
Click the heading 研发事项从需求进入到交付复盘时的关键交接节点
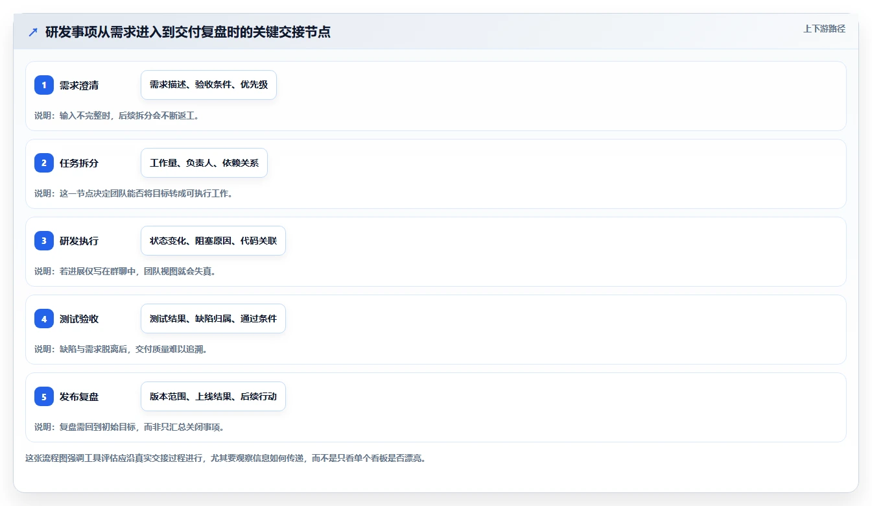click(x=188, y=32)
